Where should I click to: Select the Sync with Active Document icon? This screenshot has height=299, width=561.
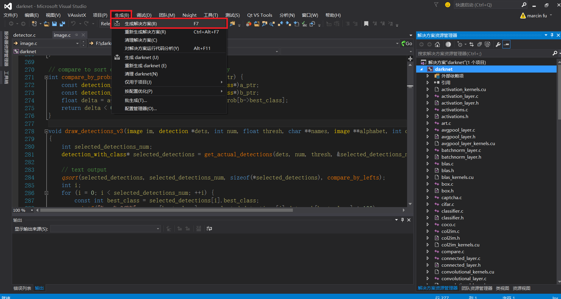point(471,44)
